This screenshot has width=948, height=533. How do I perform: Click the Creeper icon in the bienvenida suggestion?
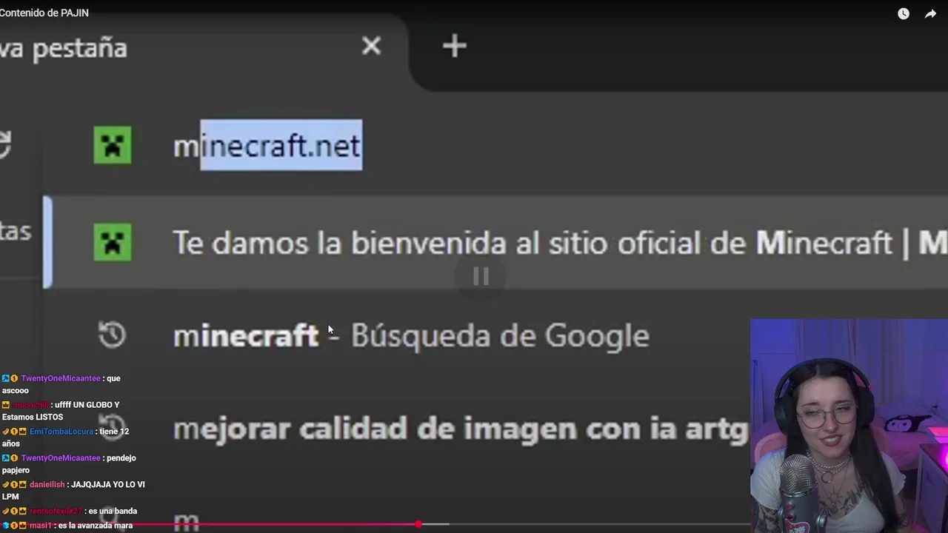pos(113,242)
